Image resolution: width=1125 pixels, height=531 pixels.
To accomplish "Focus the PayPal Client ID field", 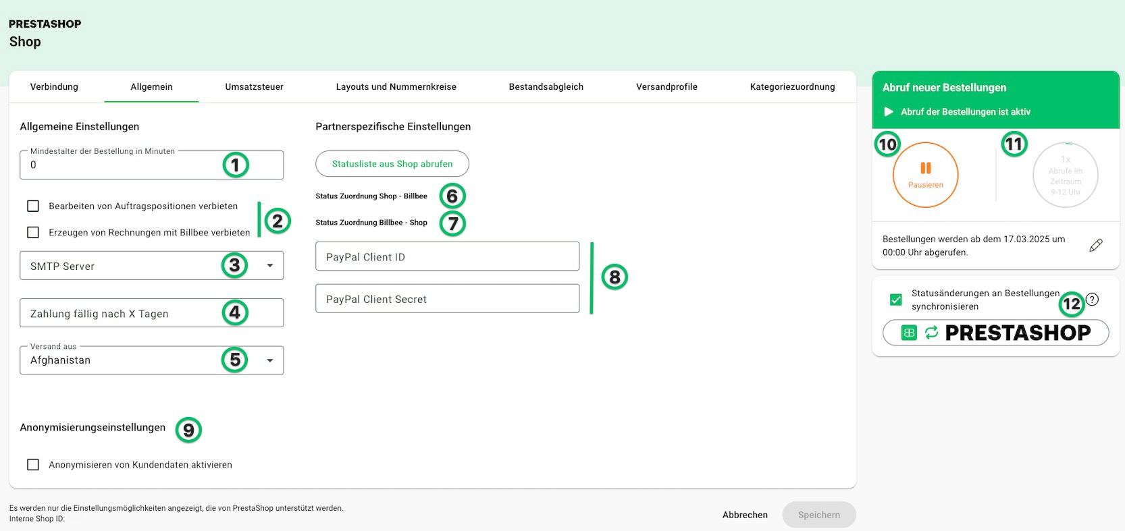I will pos(448,256).
